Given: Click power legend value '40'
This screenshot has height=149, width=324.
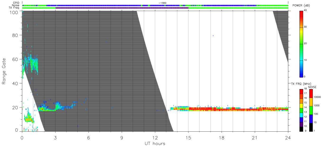Looking at the screenshot, I should (306, 10).
